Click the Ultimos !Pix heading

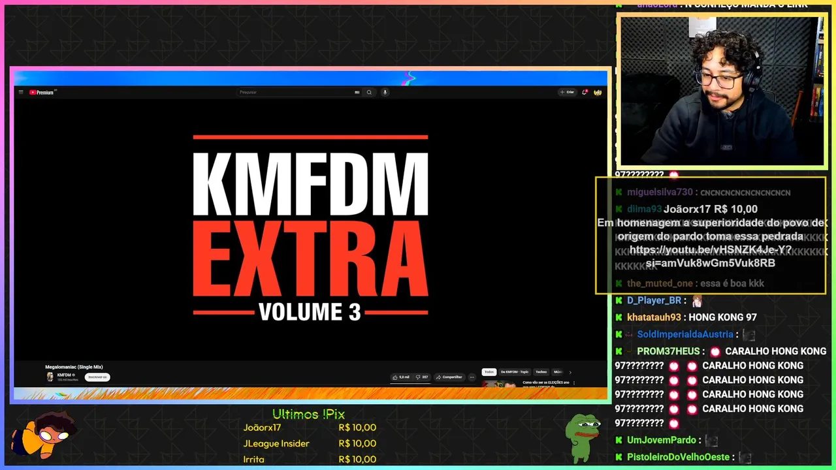[x=308, y=414]
